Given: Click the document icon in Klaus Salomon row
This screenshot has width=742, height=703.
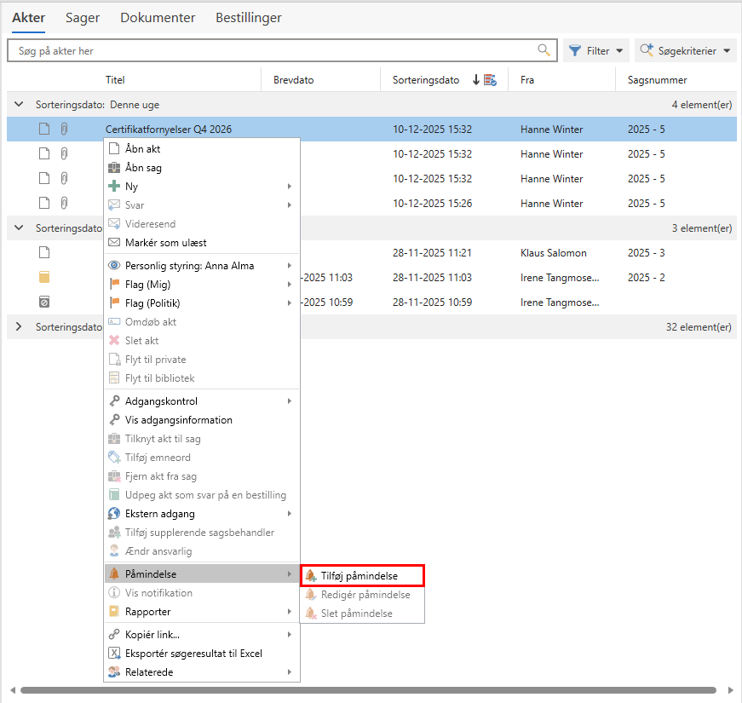Looking at the screenshot, I should pos(44,252).
